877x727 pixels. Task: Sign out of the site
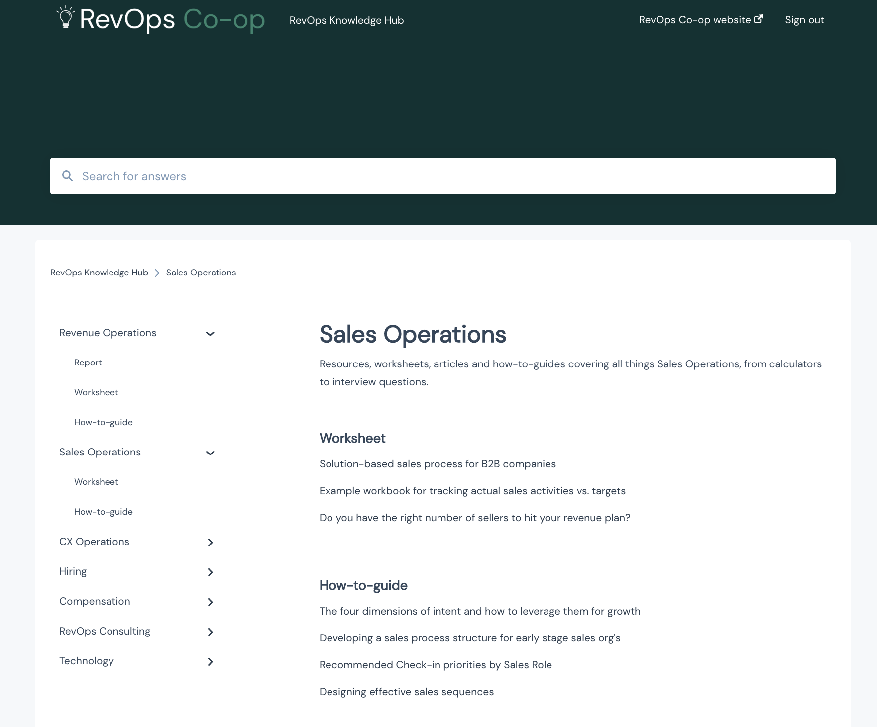[804, 20]
